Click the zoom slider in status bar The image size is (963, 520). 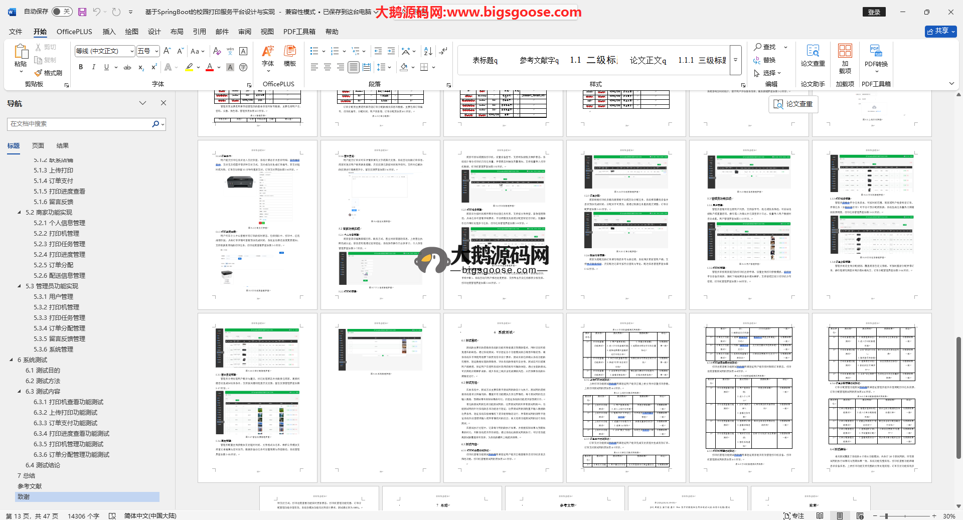tap(886, 516)
